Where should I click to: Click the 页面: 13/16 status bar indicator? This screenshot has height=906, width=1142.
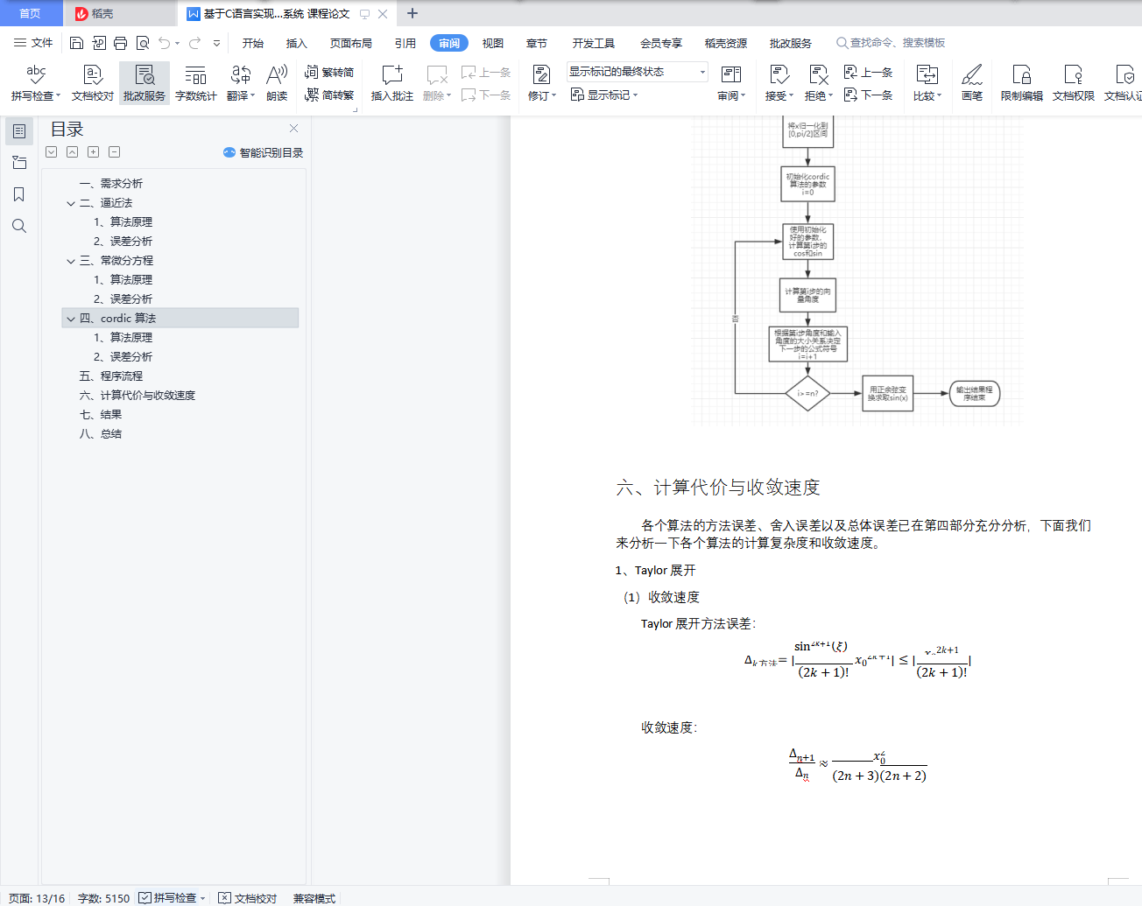[37, 898]
